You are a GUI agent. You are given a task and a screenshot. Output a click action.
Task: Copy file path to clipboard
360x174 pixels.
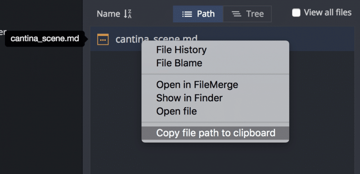tap(216, 133)
